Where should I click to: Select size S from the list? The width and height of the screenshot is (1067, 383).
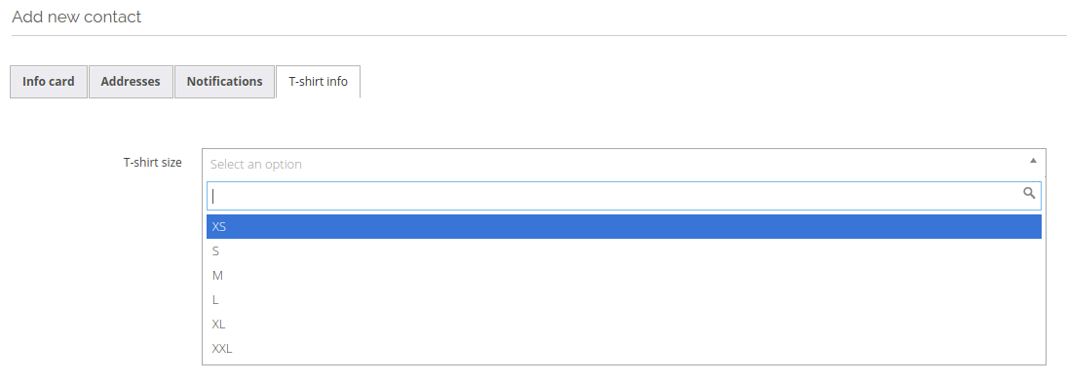click(x=624, y=251)
